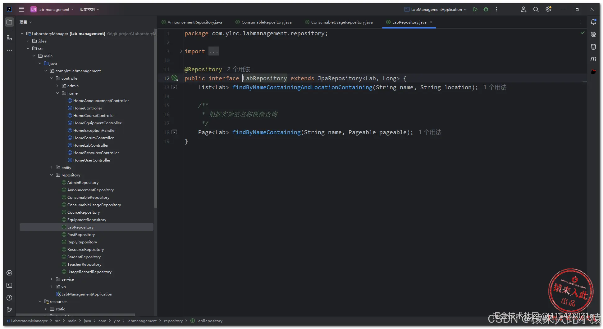Place cursor on findByNameContaining method name
This screenshot has width=603, height=329.
click(x=266, y=132)
